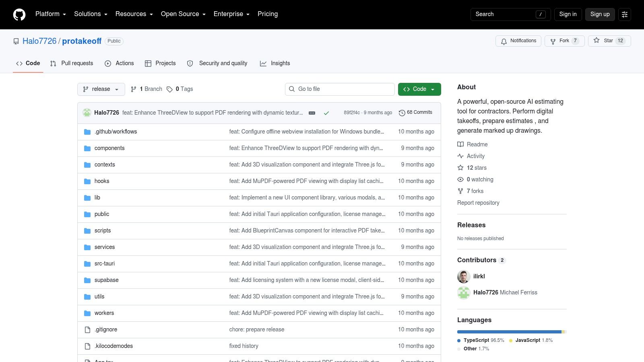
Task: Switch to the Actions tab
Action: click(119, 64)
